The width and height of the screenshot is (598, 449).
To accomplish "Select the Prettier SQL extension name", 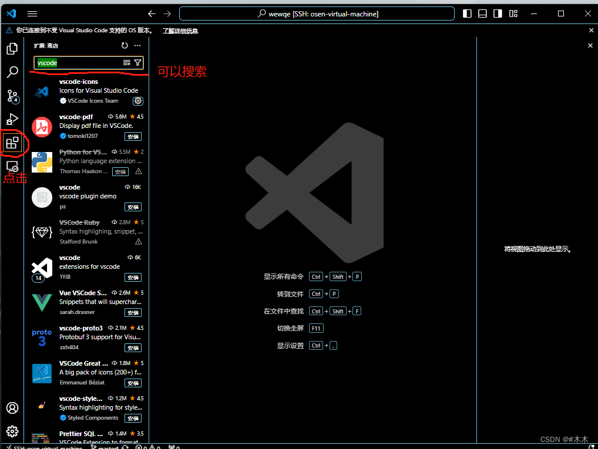I will (x=81, y=434).
